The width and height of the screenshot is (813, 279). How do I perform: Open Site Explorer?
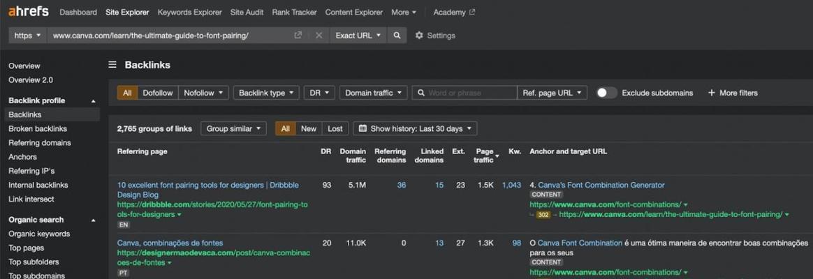127,12
